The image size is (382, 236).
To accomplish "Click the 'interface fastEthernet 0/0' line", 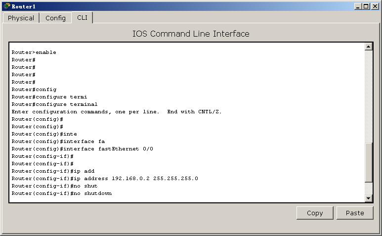I will click(83, 149).
